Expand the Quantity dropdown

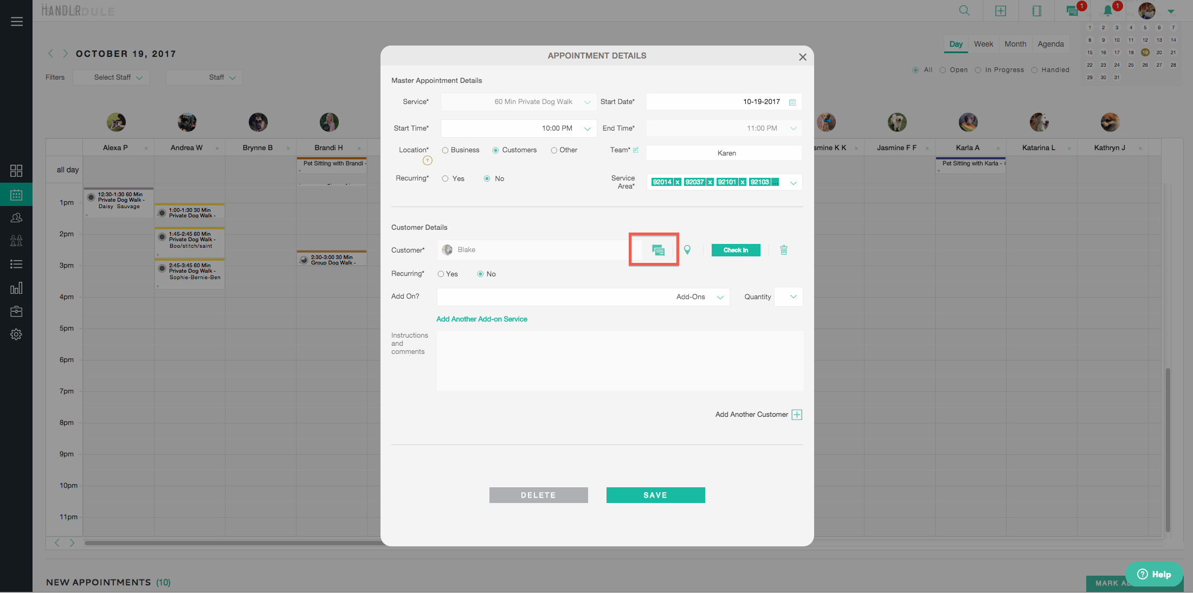pos(793,296)
